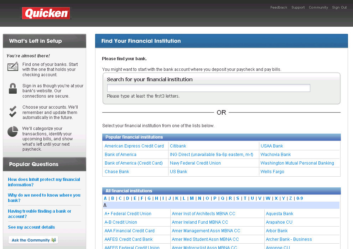Viewport: 353px width, 249px height.
Task: Select Washington Mutual Personal Banking
Action: click(x=297, y=163)
